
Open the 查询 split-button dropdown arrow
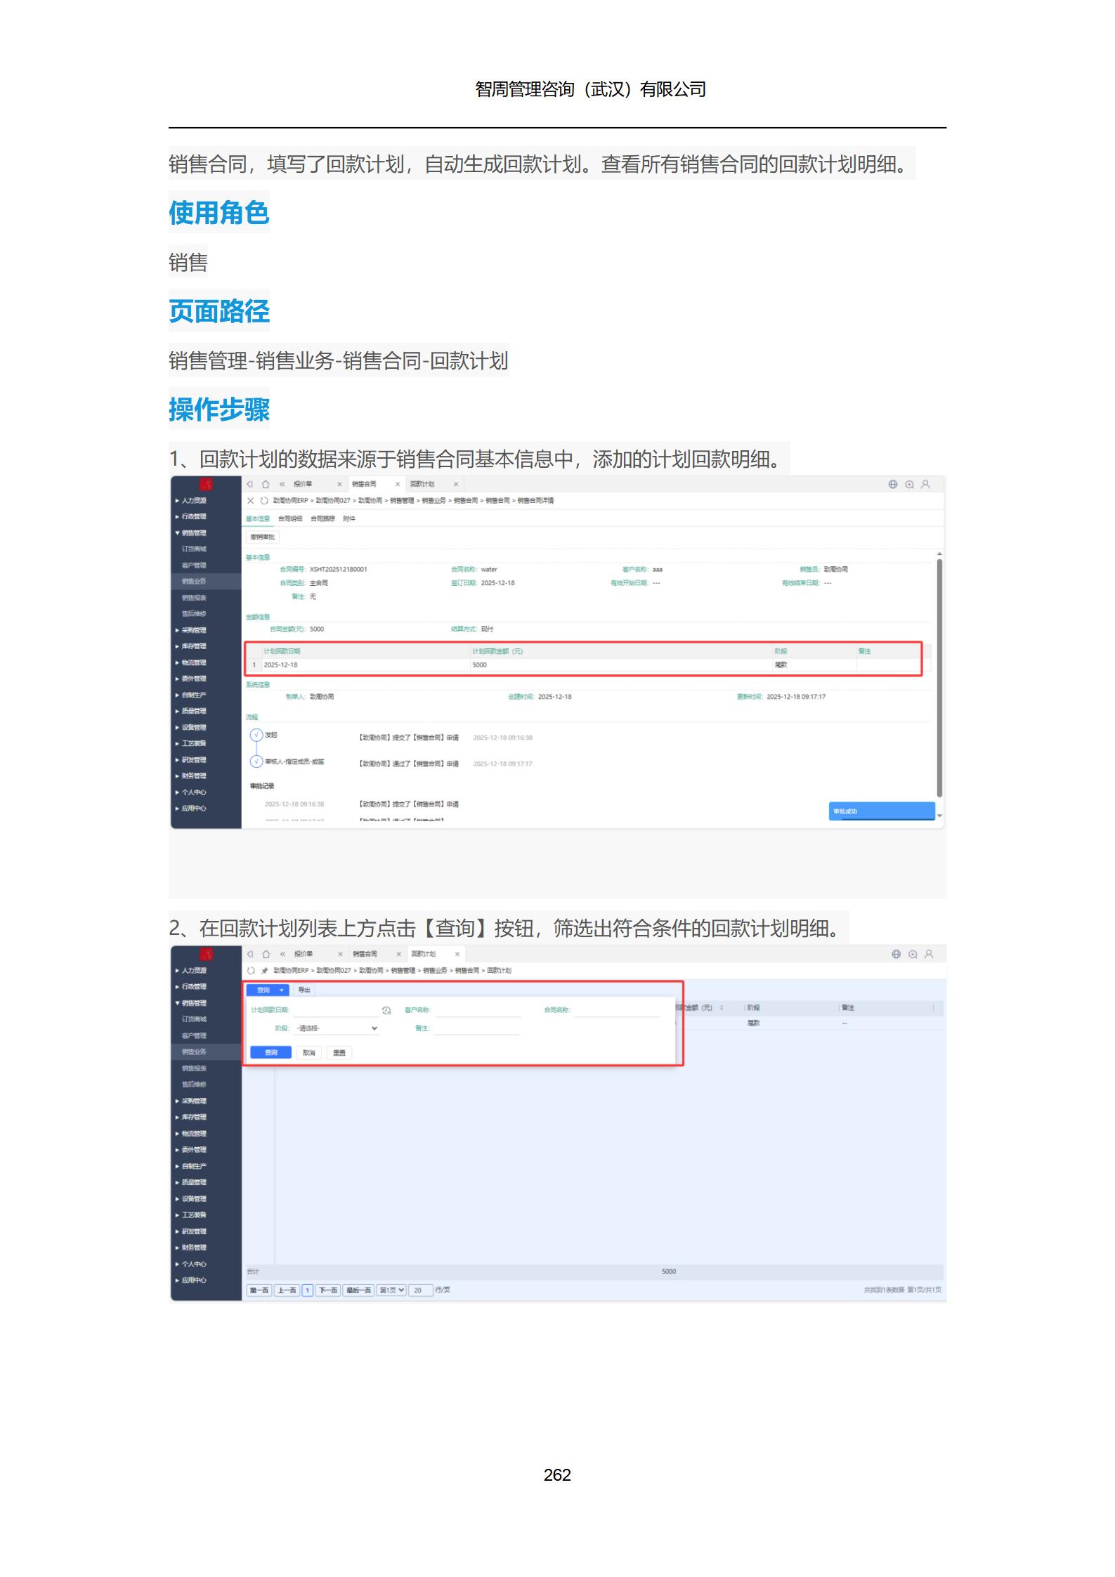pyautogui.click(x=282, y=990)
